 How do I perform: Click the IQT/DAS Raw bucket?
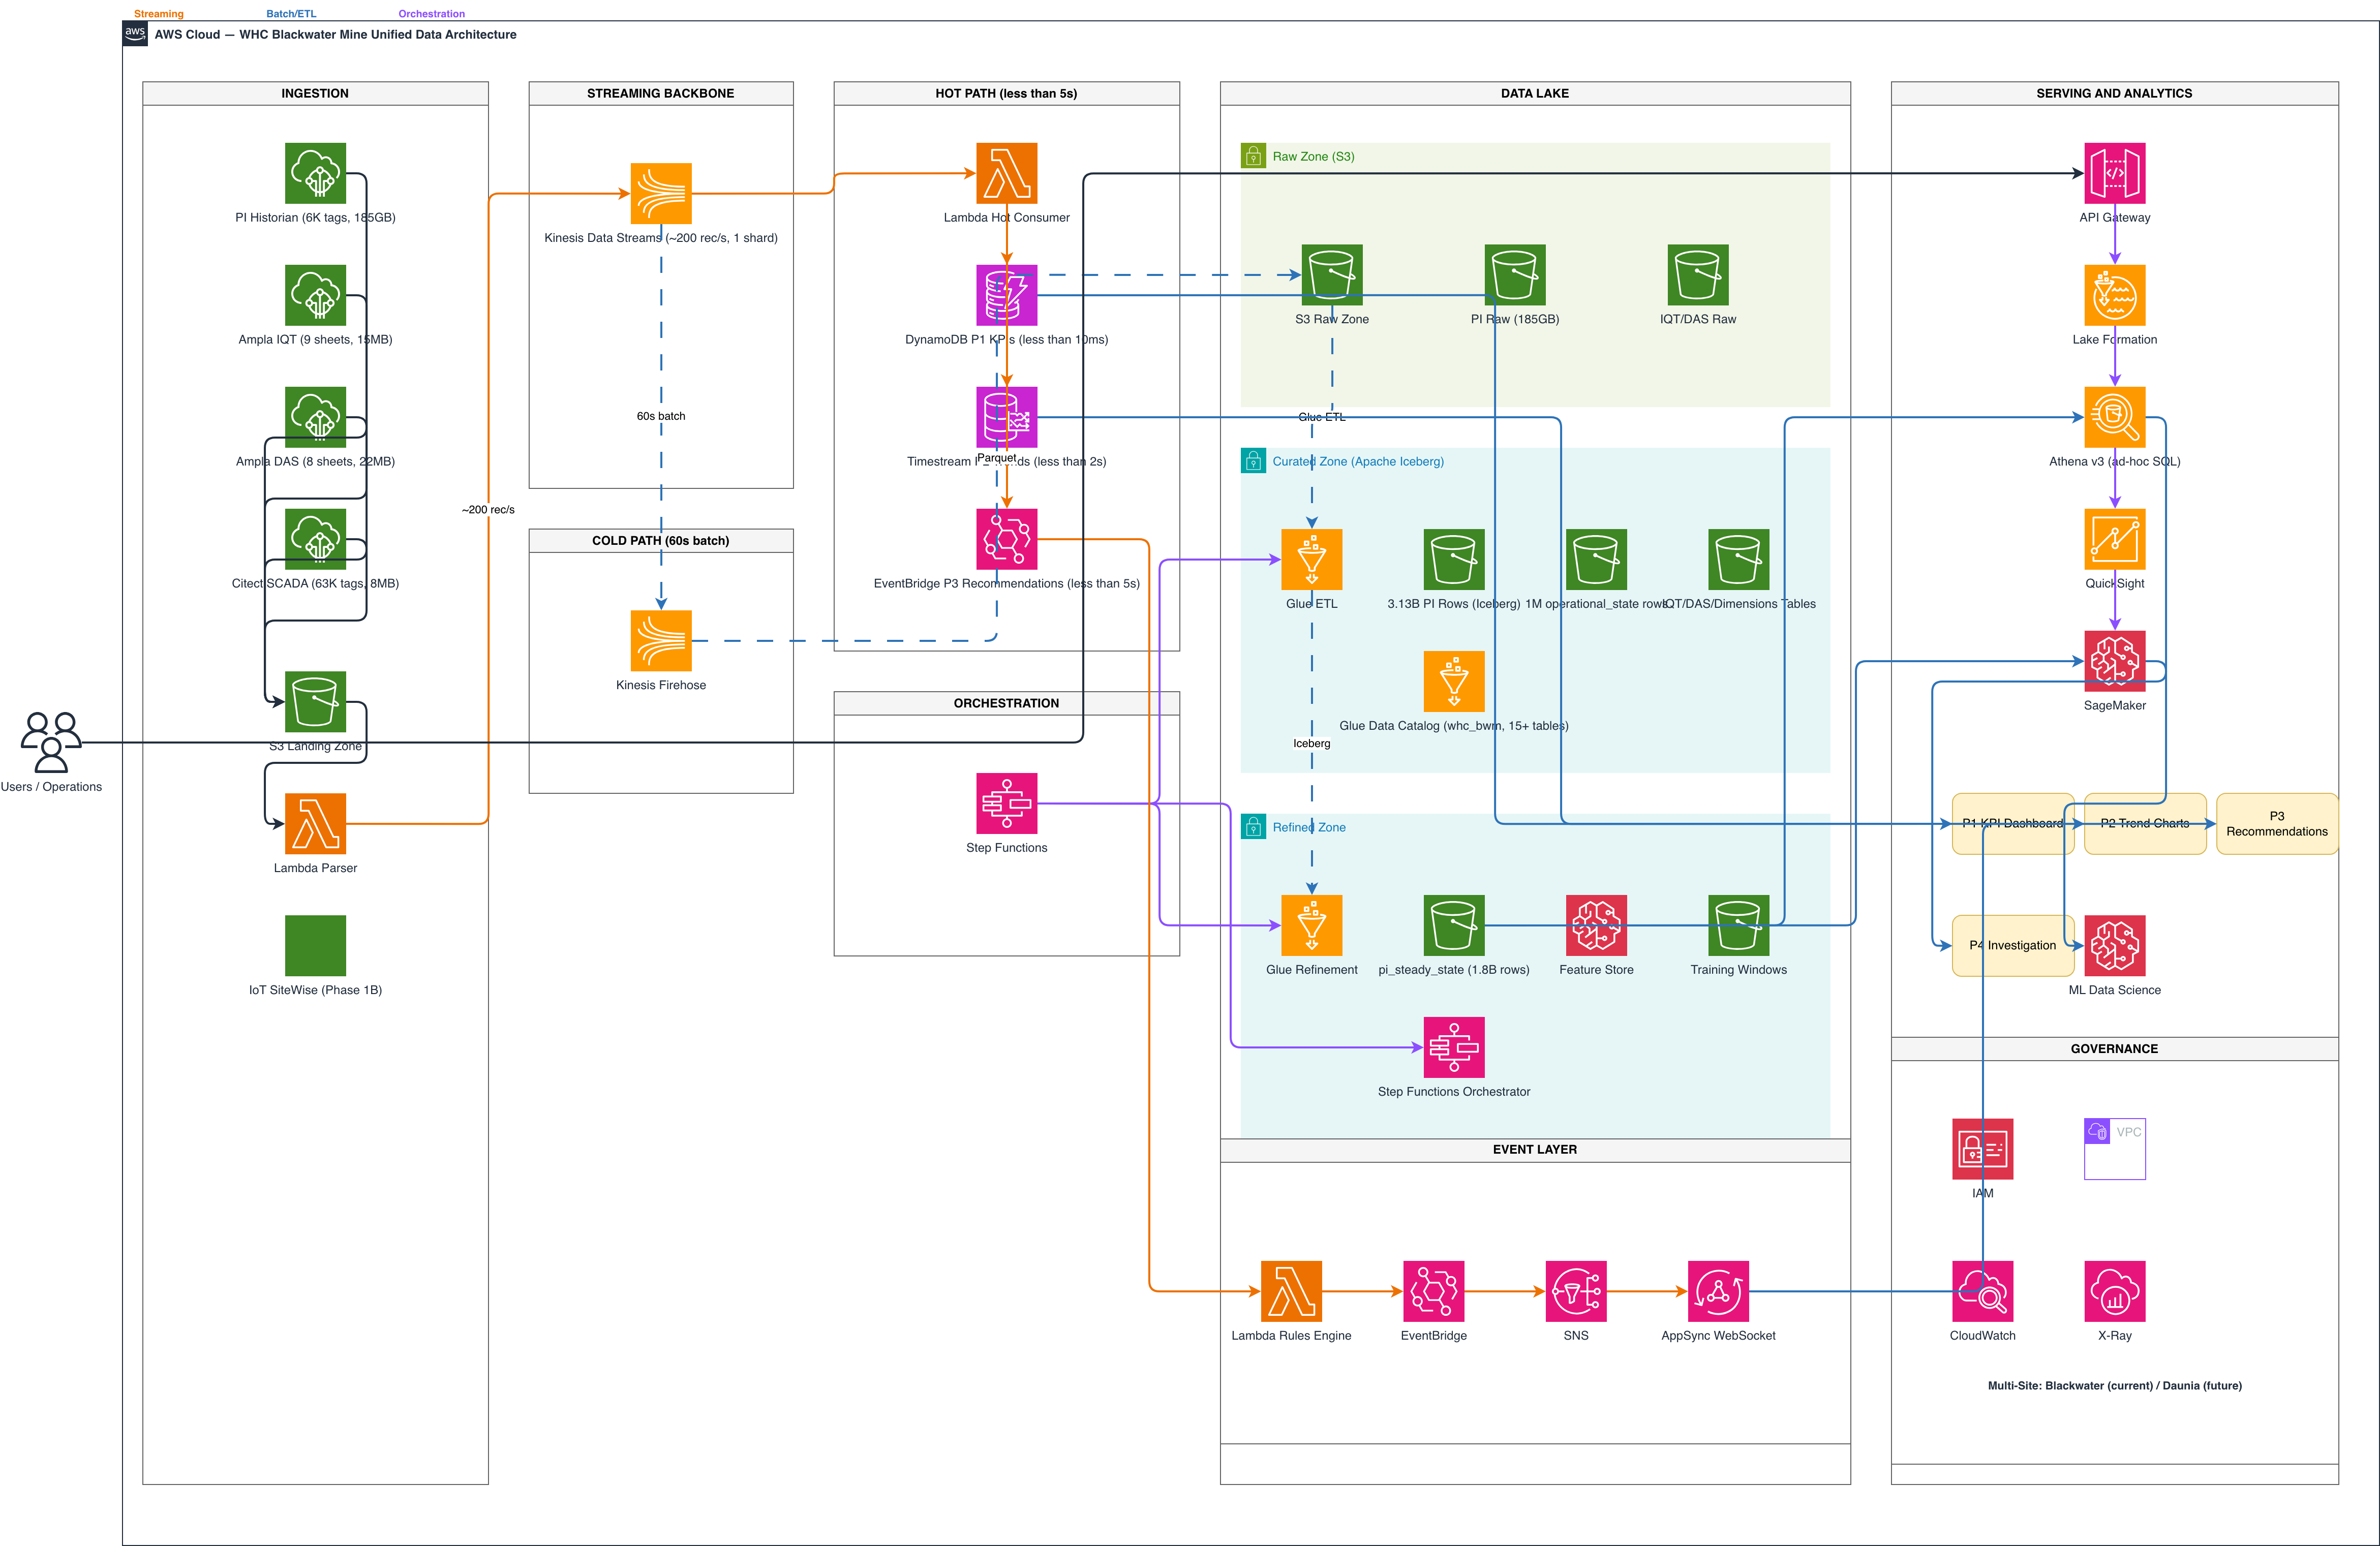pyautogui.click(x=1698, y=275)
